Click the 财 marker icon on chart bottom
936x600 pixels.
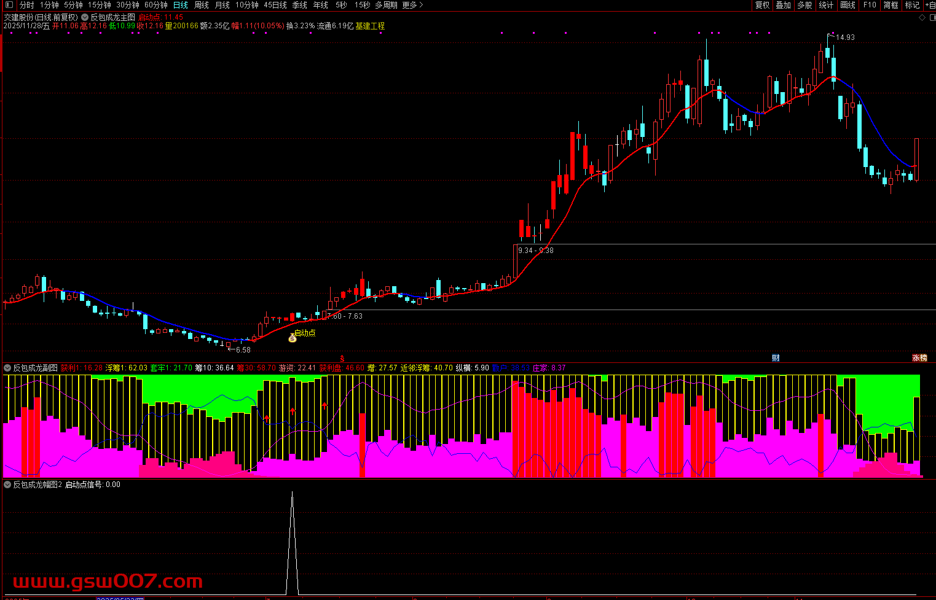tap(776, 358)
